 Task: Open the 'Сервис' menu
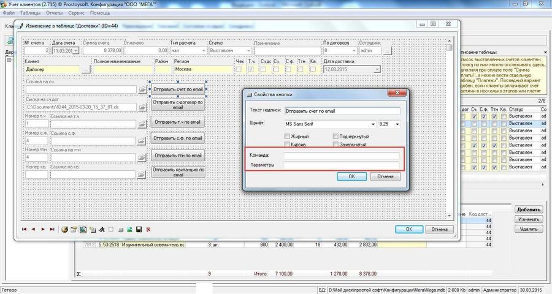point(76,13)
